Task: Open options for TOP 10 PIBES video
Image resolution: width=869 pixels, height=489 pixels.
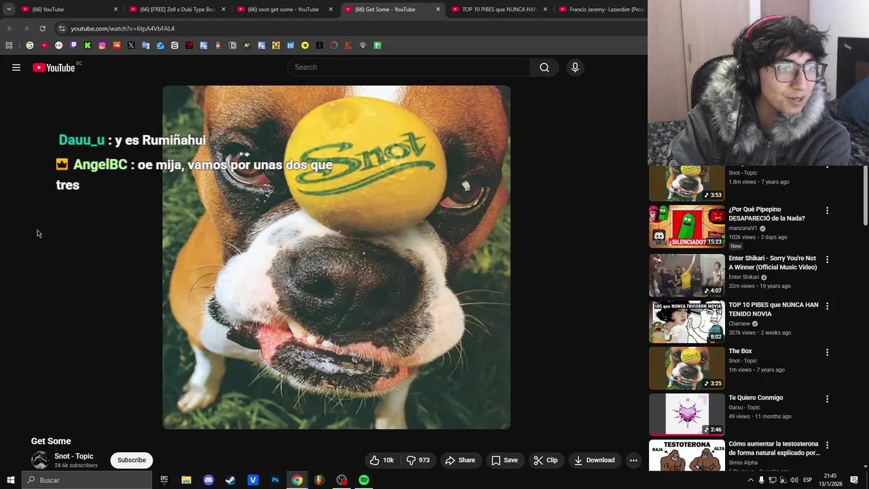Action: (x=827, y=306)
